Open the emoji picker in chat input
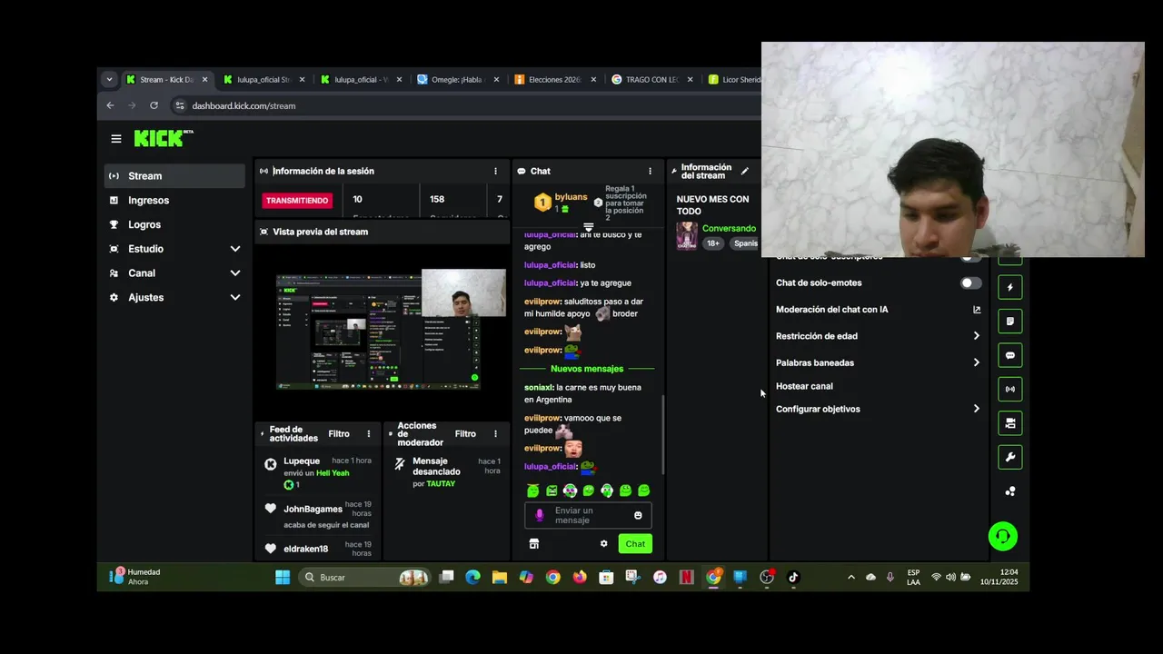 (x=638, y=515)
